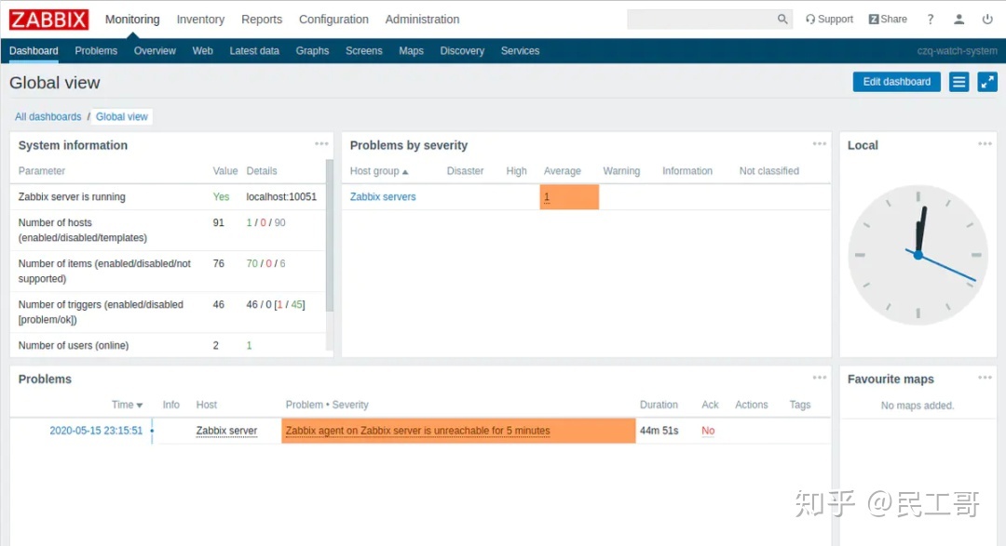Click the Number of items parameter

[x=104, y=271]
